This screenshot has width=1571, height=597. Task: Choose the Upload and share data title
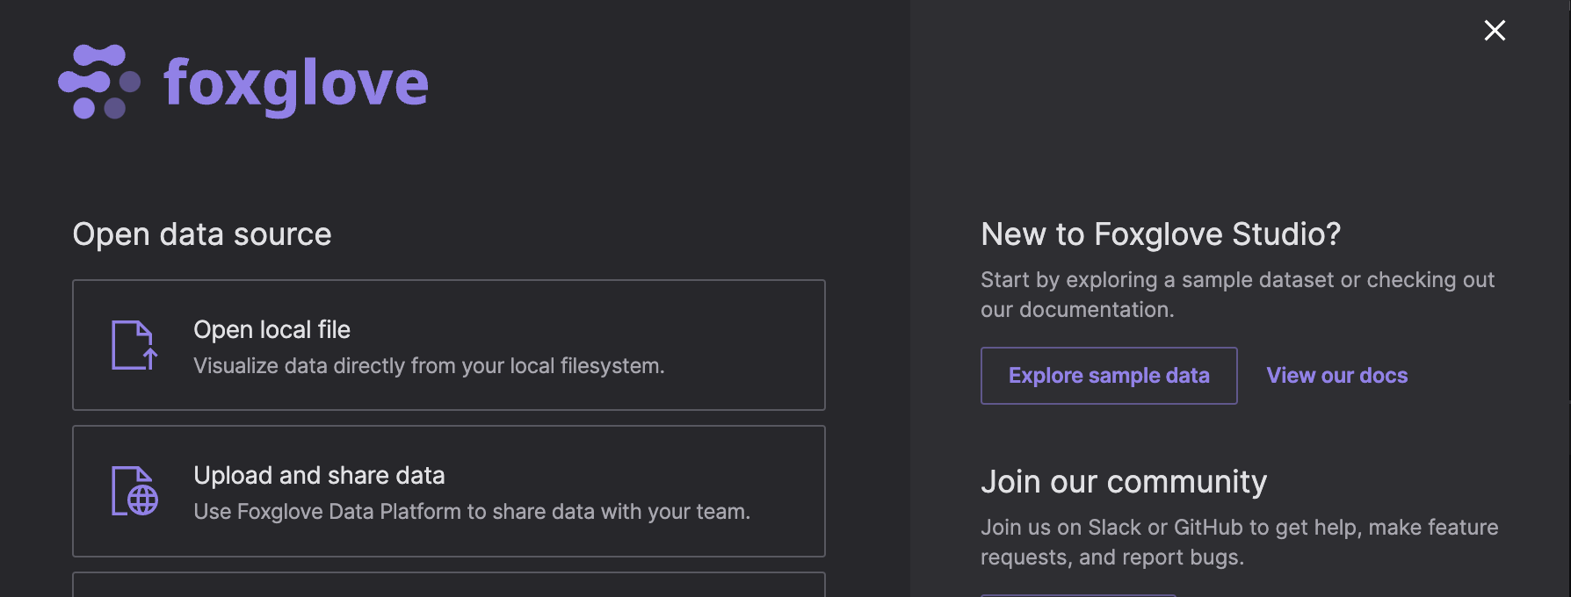click(x=319, y=476)
